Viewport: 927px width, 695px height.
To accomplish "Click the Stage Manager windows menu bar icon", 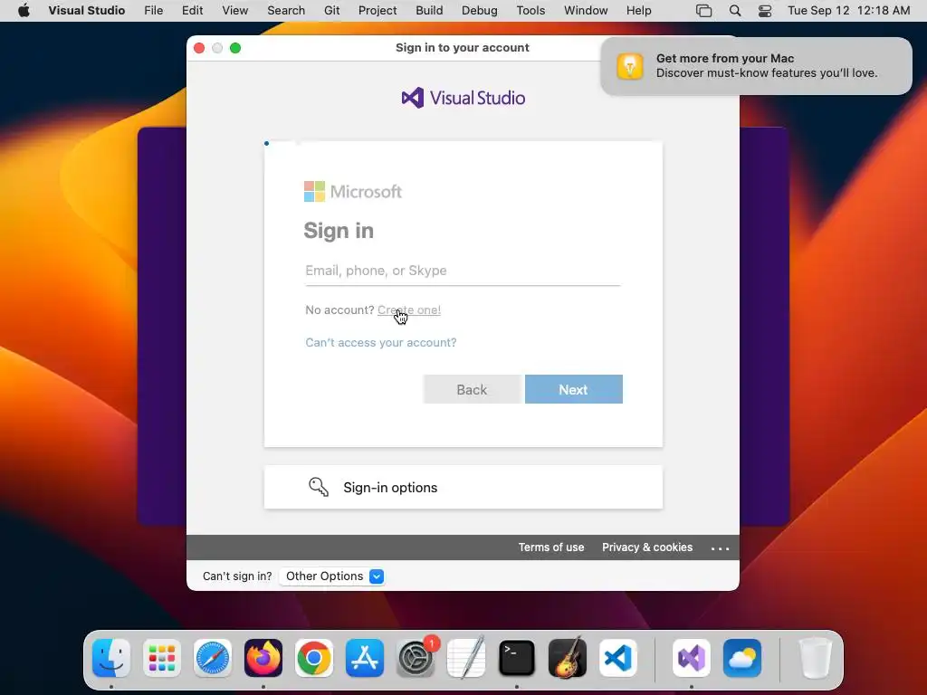I will [703, 11].
